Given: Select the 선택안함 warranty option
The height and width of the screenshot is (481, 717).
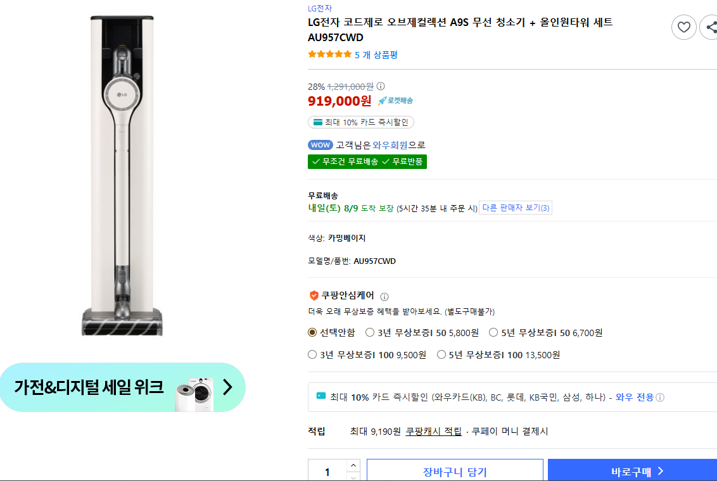Looking at the screenshot, I should 311,332.
